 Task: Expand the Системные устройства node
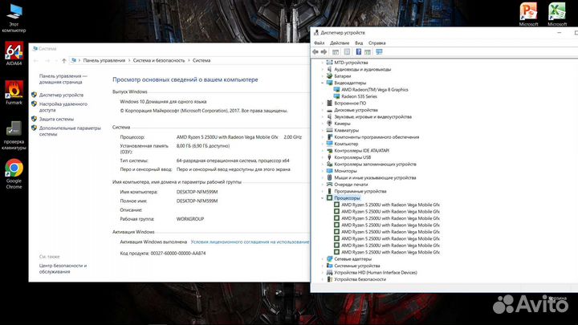323,266
